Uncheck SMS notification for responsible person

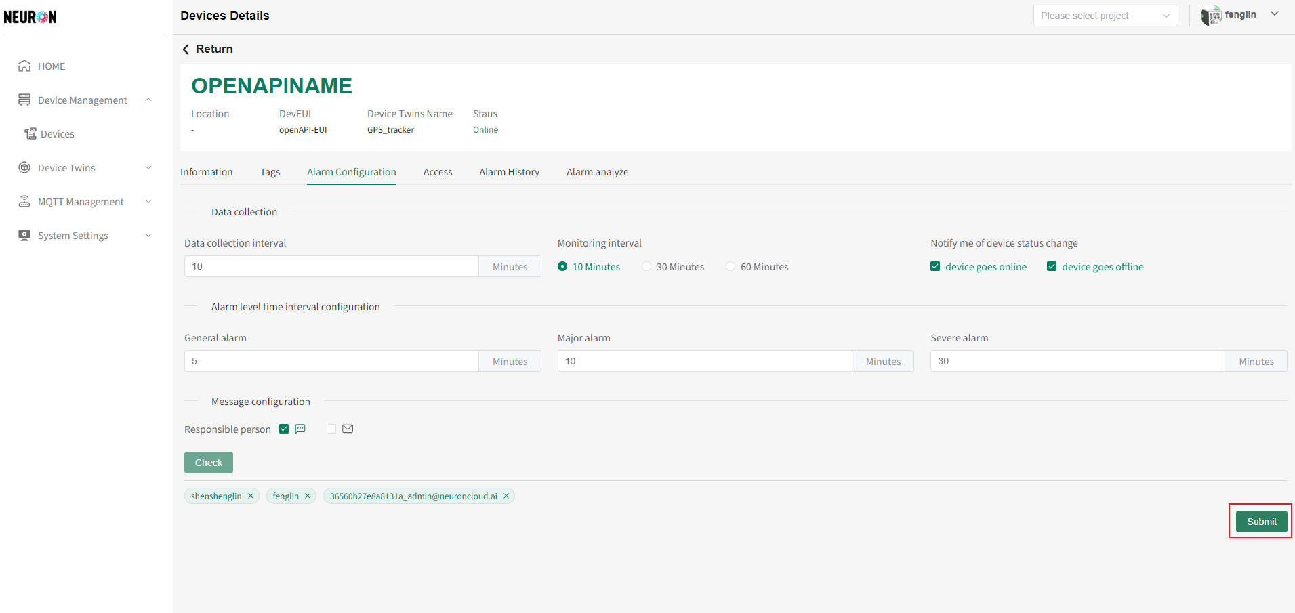click(284, 429)
